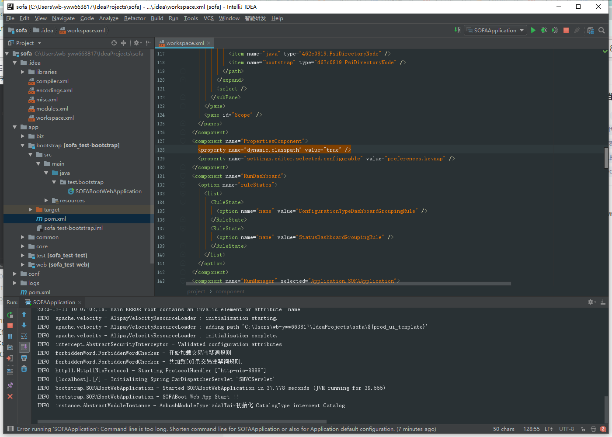The height and width of the screenshot is (437, 612).
Task: Open Project Structure icon in toolbar
Action: 591,30
